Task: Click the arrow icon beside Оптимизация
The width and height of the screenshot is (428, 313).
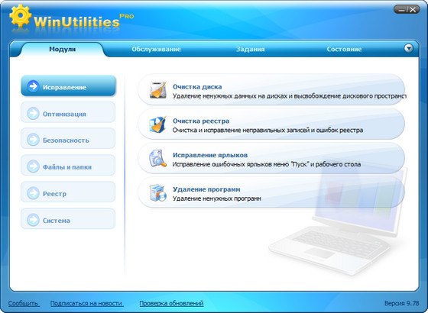Action: pos(33,114)
